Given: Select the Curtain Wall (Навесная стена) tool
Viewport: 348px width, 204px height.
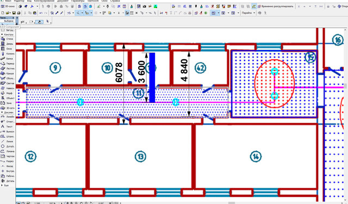Looking at the screenshot, I should coord(7,88).
